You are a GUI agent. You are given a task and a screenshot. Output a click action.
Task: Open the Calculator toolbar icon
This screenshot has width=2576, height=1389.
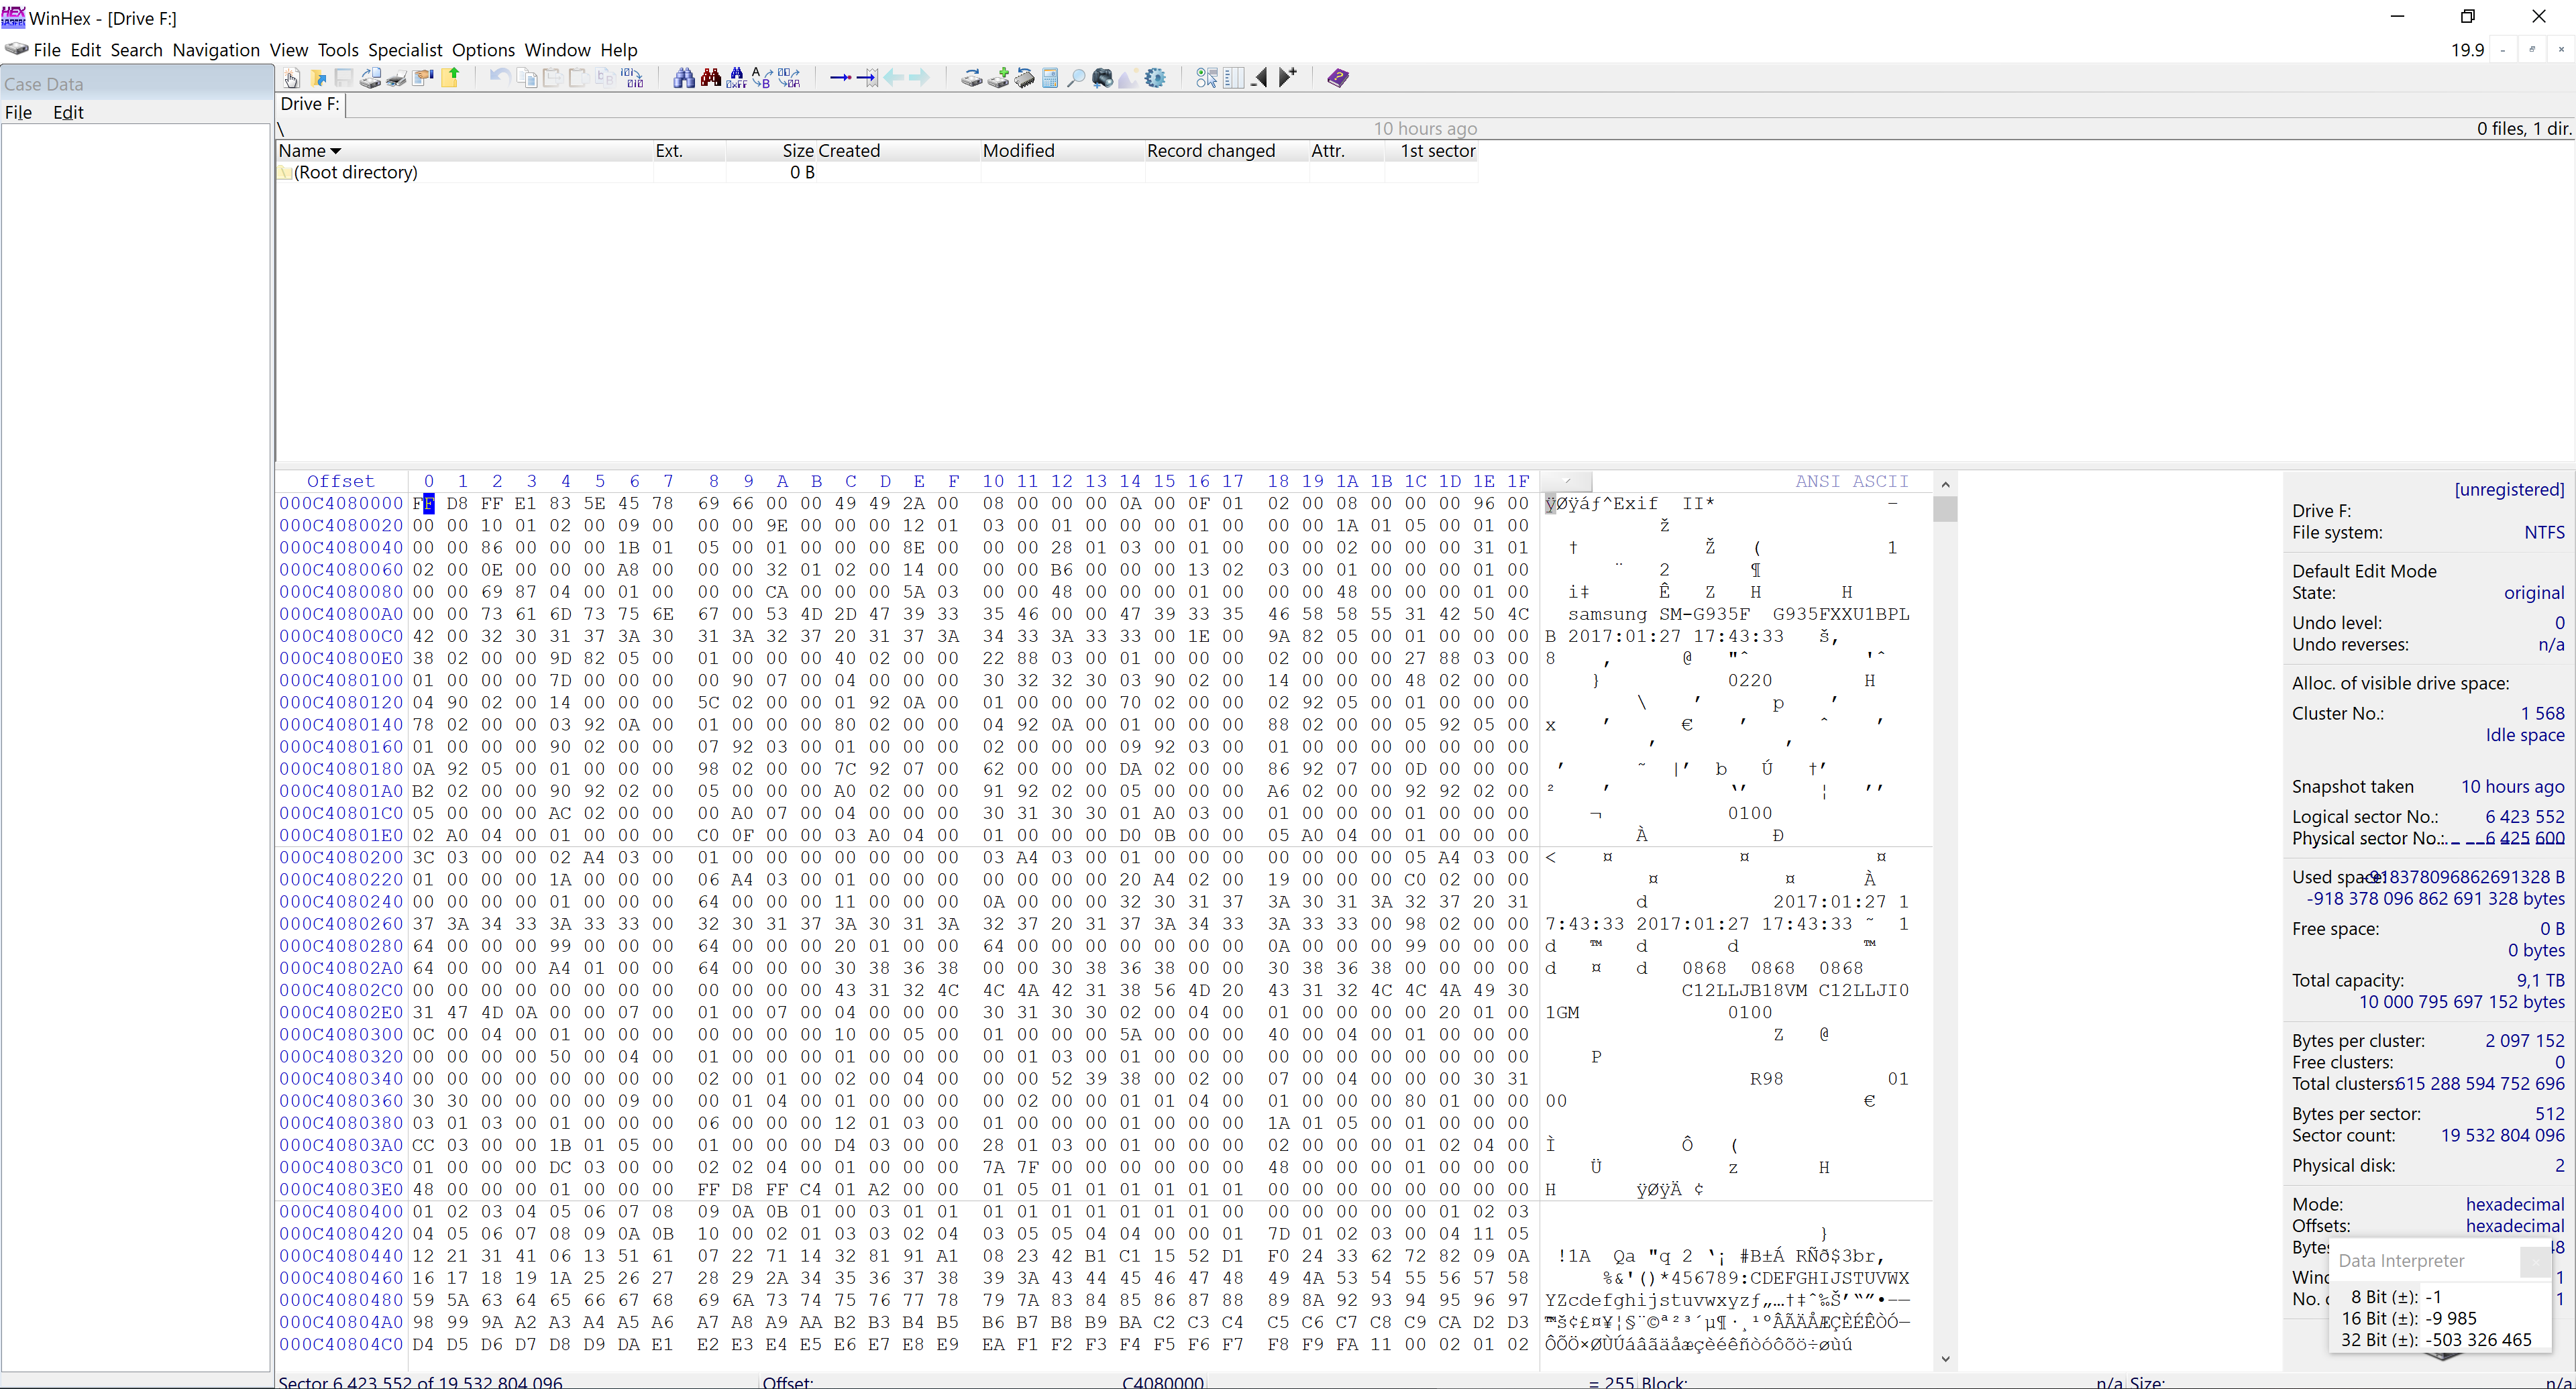(1050, 78)
